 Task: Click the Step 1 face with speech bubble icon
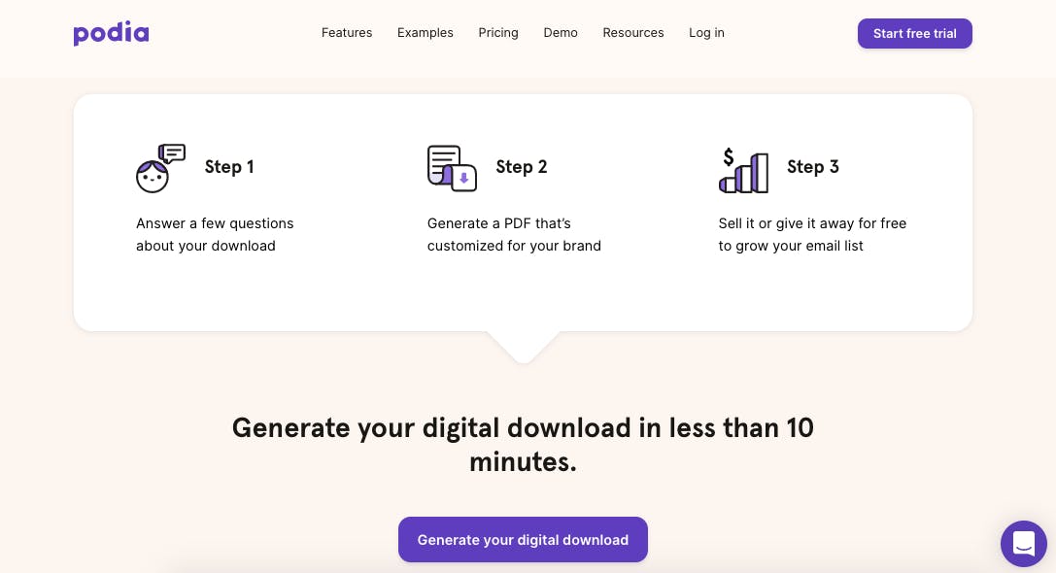tap(160, 168)
